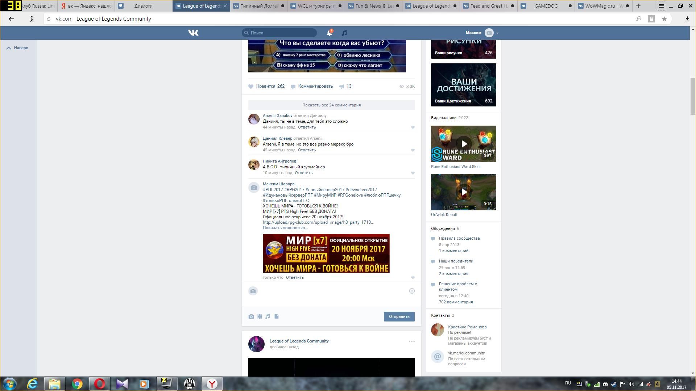
Task: Play the Rune Enthusiast Ward video
Action: [x=463, y=144]
